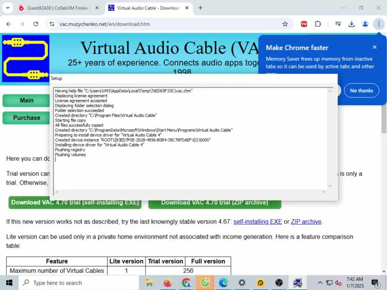Viewport: 387px width, 290px height.
Task: Open the 4.67 ZIP archive link
Action: [x=306, y=222]
